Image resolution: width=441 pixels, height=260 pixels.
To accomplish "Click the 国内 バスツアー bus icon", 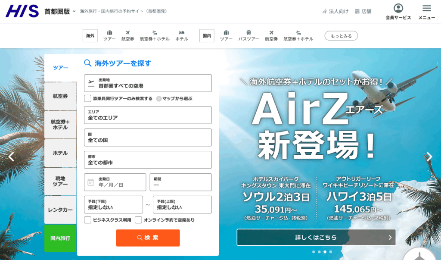I will pyautogui.click(x=249, y=32).
